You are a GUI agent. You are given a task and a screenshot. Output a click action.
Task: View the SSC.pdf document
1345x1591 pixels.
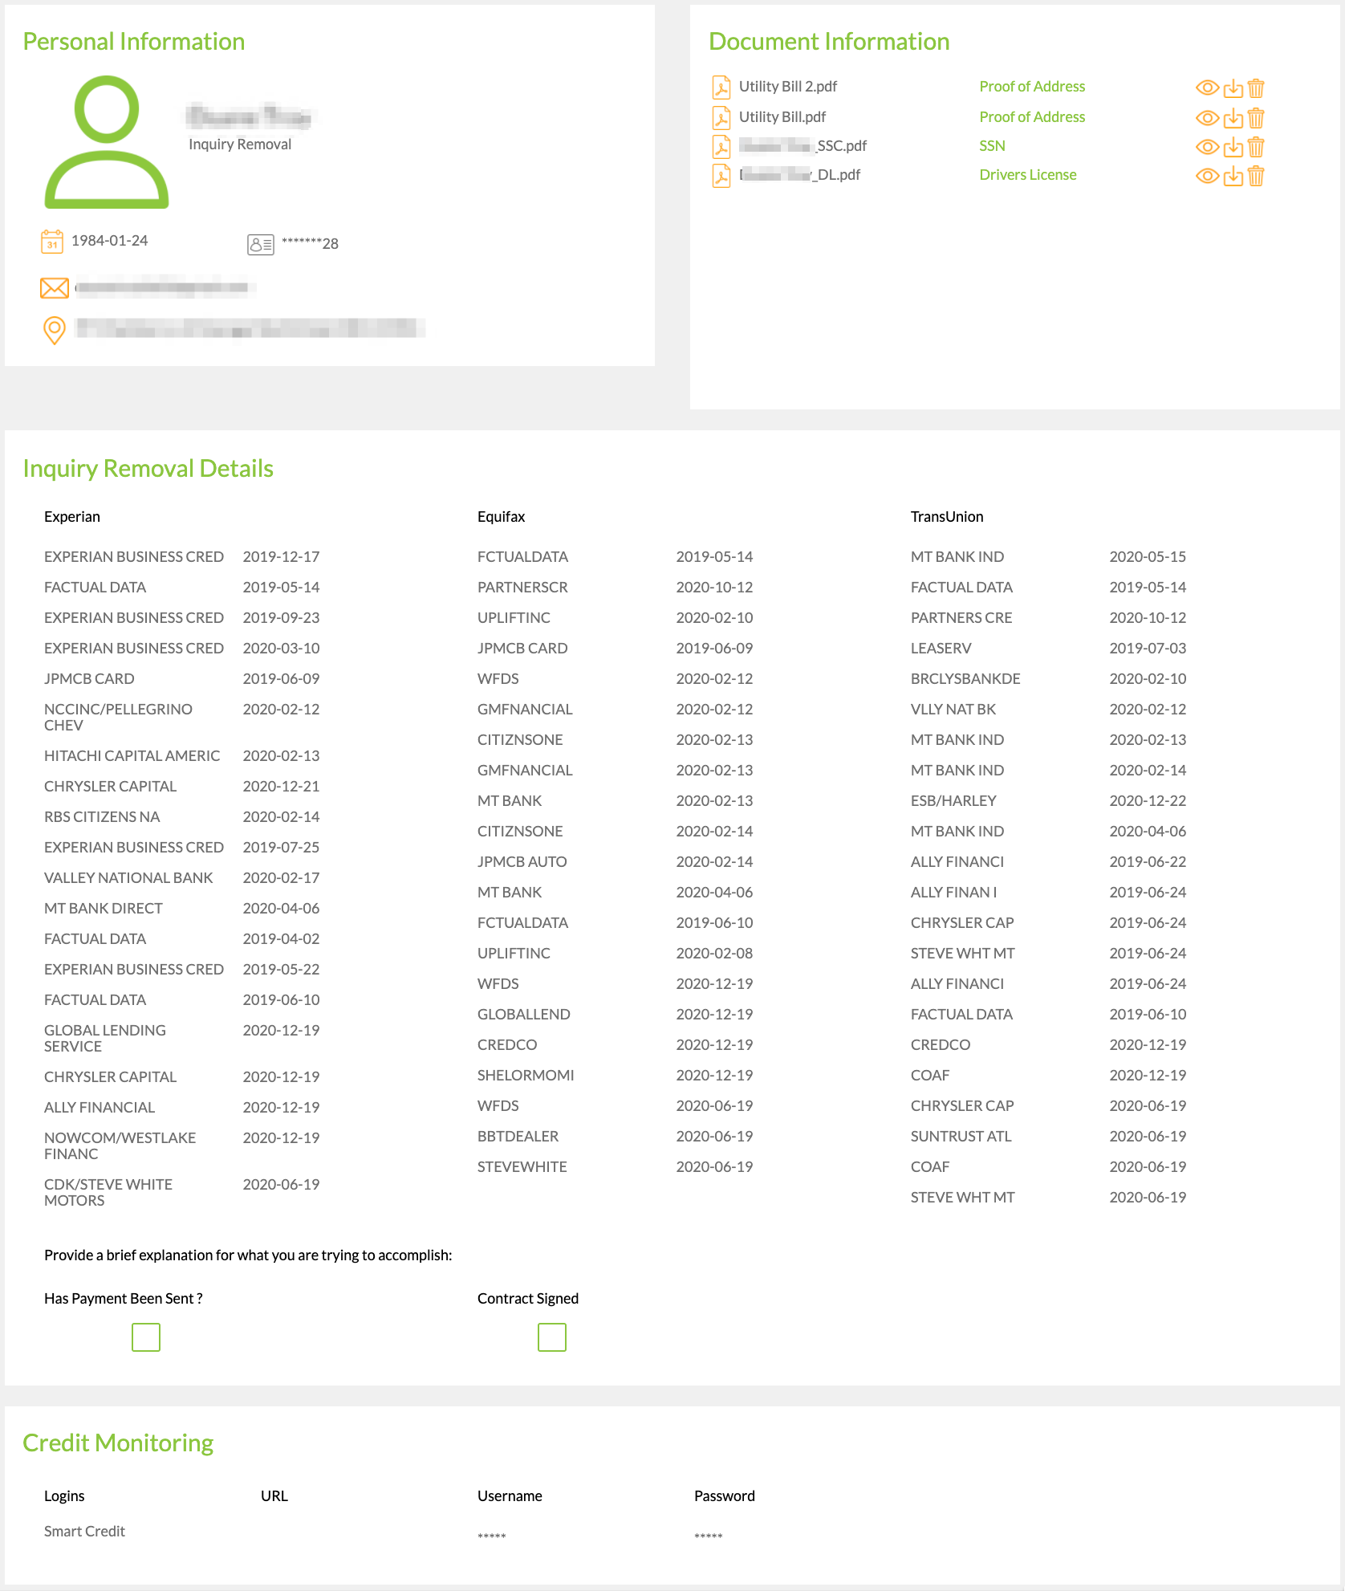pos(1207,147)
